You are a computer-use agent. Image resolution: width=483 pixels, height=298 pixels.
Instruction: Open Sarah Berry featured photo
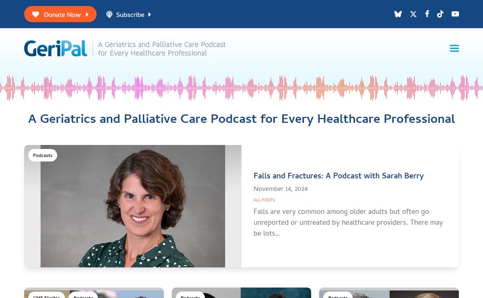[133, 206]
